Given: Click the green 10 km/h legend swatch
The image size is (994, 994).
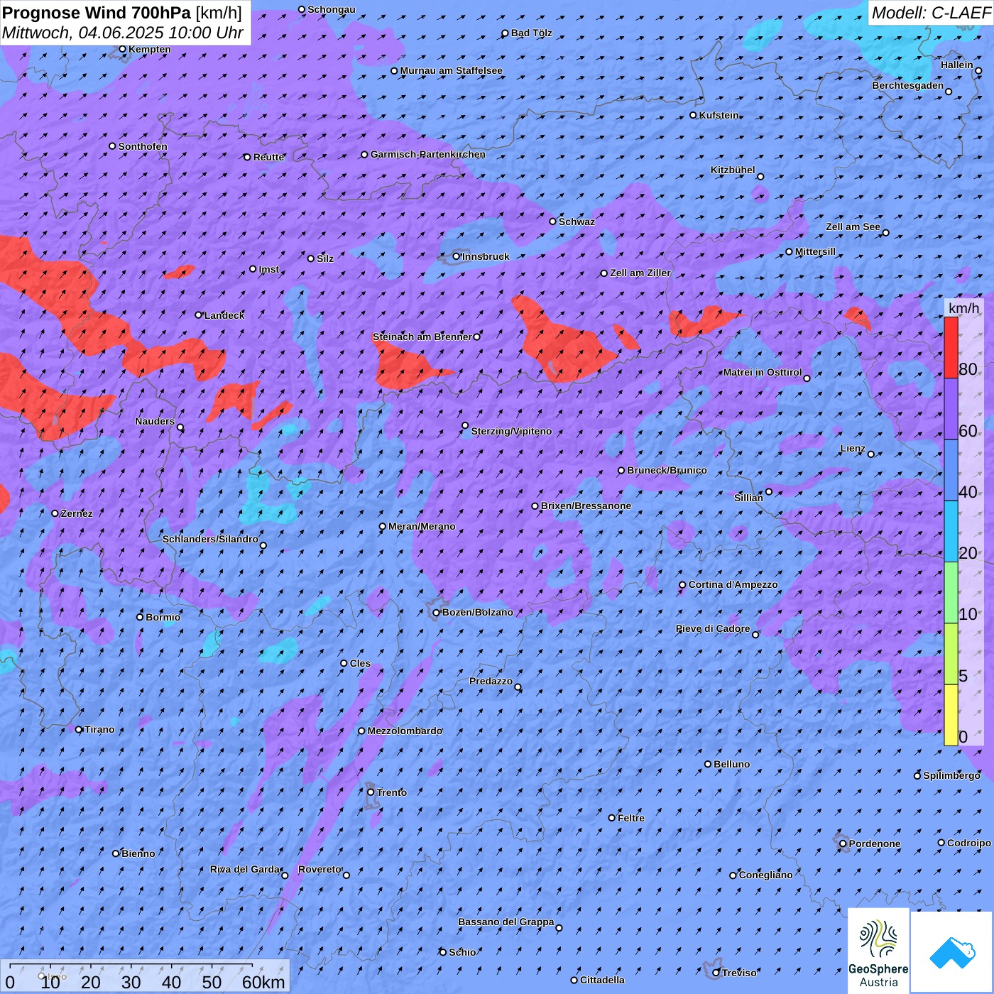Looking at the screenshot, I should tap(951, 593).
